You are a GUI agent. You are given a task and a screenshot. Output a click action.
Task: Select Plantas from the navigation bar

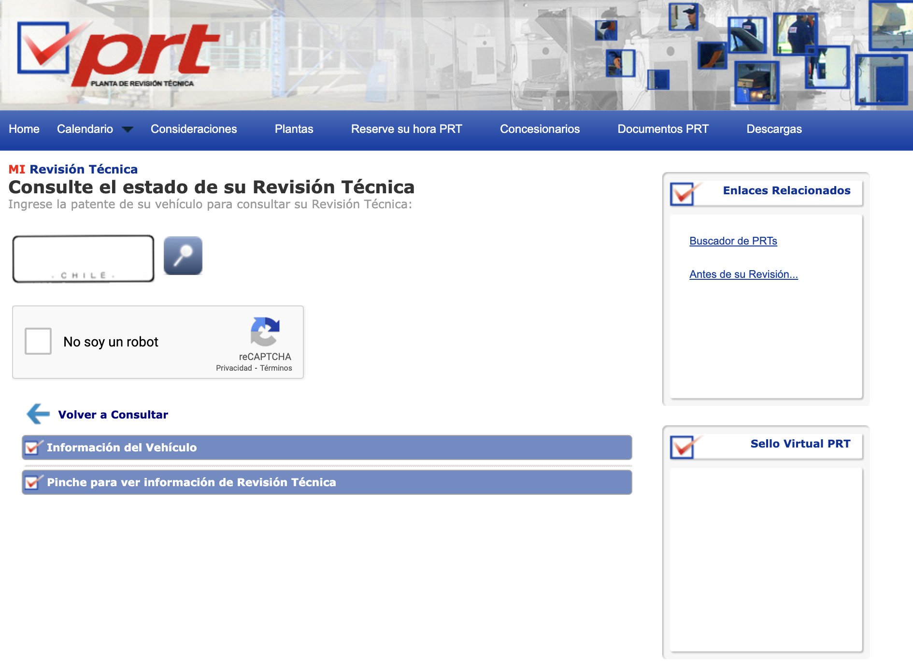294,129
